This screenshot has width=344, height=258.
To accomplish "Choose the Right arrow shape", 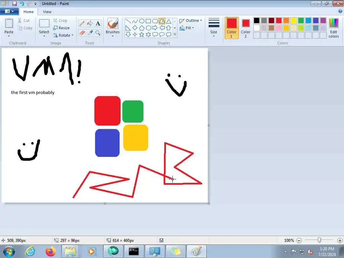I will (x=155, y=28).
